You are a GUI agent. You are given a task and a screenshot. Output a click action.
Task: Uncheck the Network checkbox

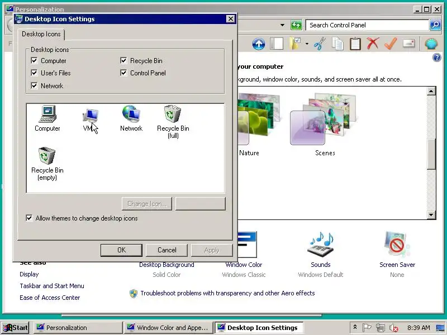coord(34,85)
